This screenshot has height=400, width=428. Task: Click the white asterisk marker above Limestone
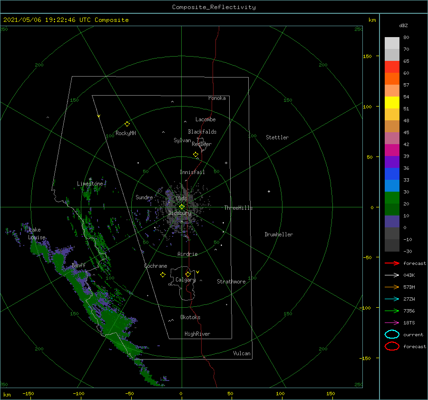[x=90, y=179]
